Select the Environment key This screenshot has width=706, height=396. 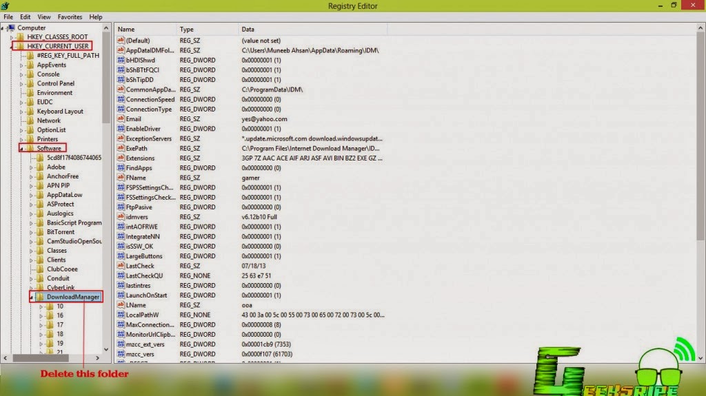click(54, 93)
